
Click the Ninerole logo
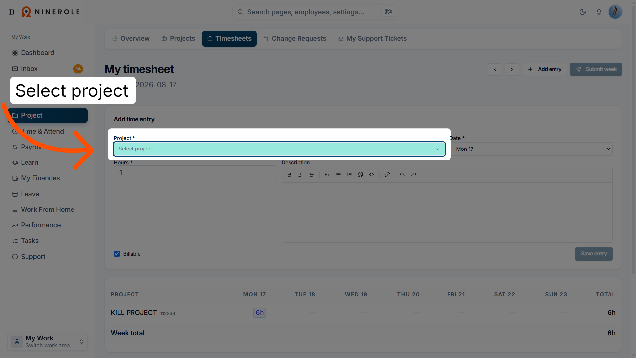[x=51, y=12]
